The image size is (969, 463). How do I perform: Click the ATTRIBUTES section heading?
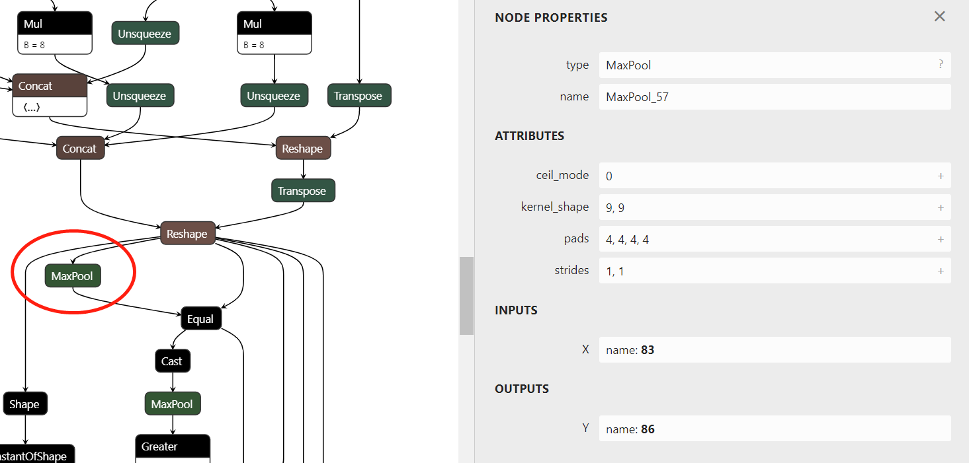[530, 136]
